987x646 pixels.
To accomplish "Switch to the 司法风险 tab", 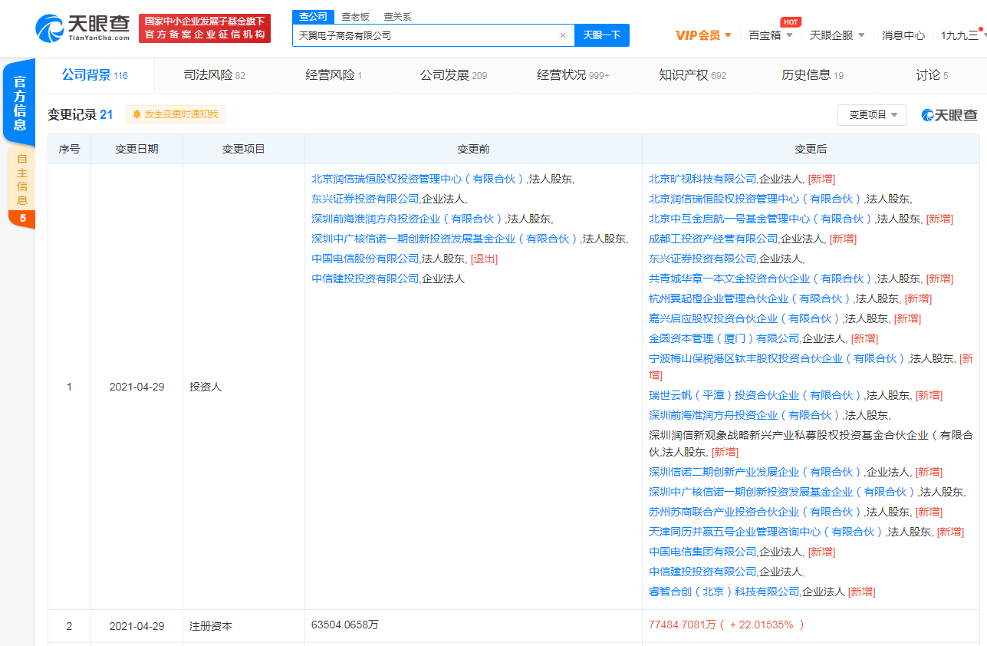I will tap(214, 75).
